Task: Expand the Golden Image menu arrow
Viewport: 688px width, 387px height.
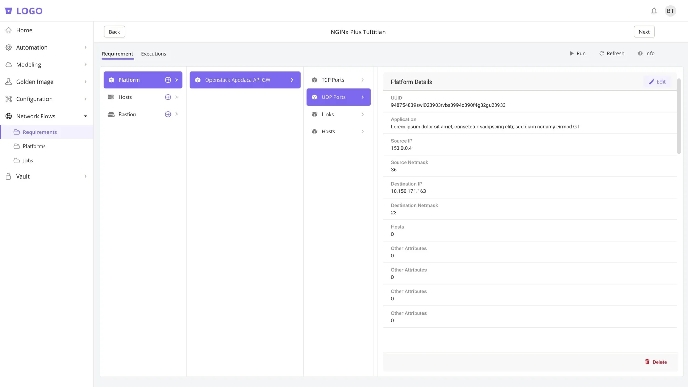Action: [x=85, y=82]
